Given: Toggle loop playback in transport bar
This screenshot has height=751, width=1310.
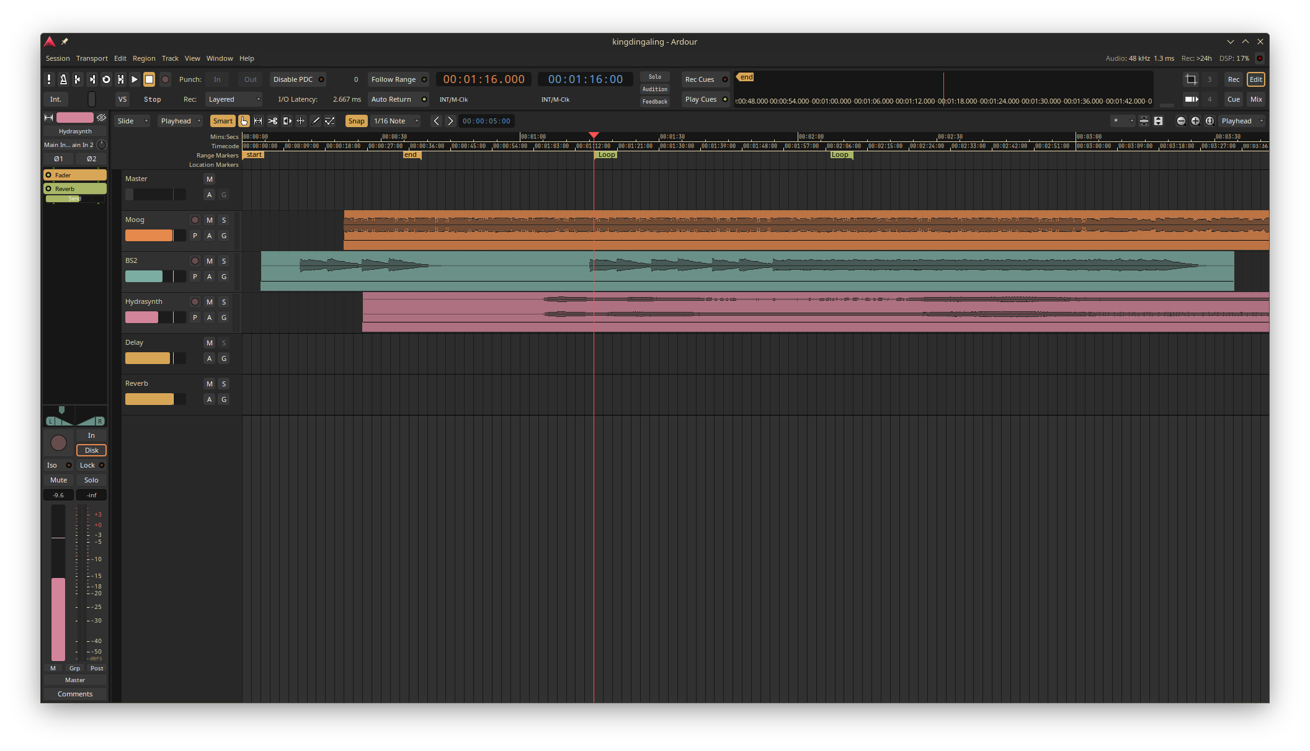Looking at the screenshot, I should point(106,79).
